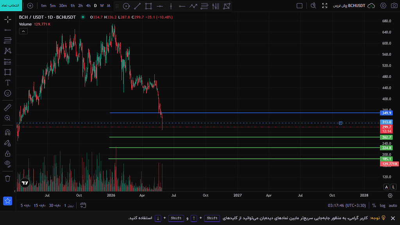
Task: Select the monthly M timeframe
Action: point(109,5)
